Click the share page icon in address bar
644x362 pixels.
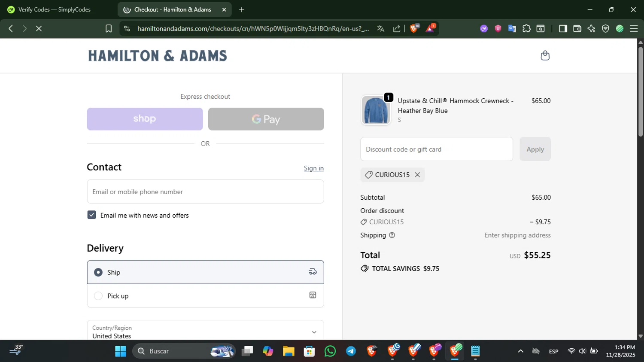pyautogui.click(x=397, y=29)
